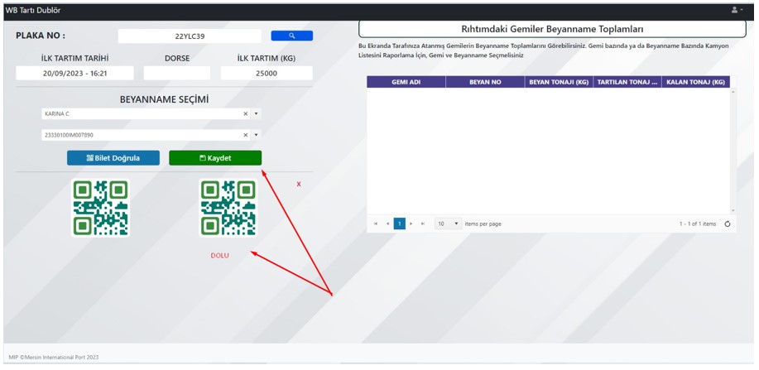
Task: Click the PLAKA NO input field
Action: tap(190, 36)
